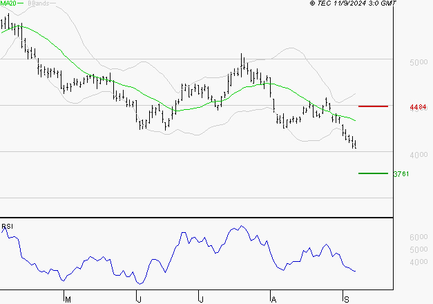Click the green 3761 support value

[x=401, y=174]
